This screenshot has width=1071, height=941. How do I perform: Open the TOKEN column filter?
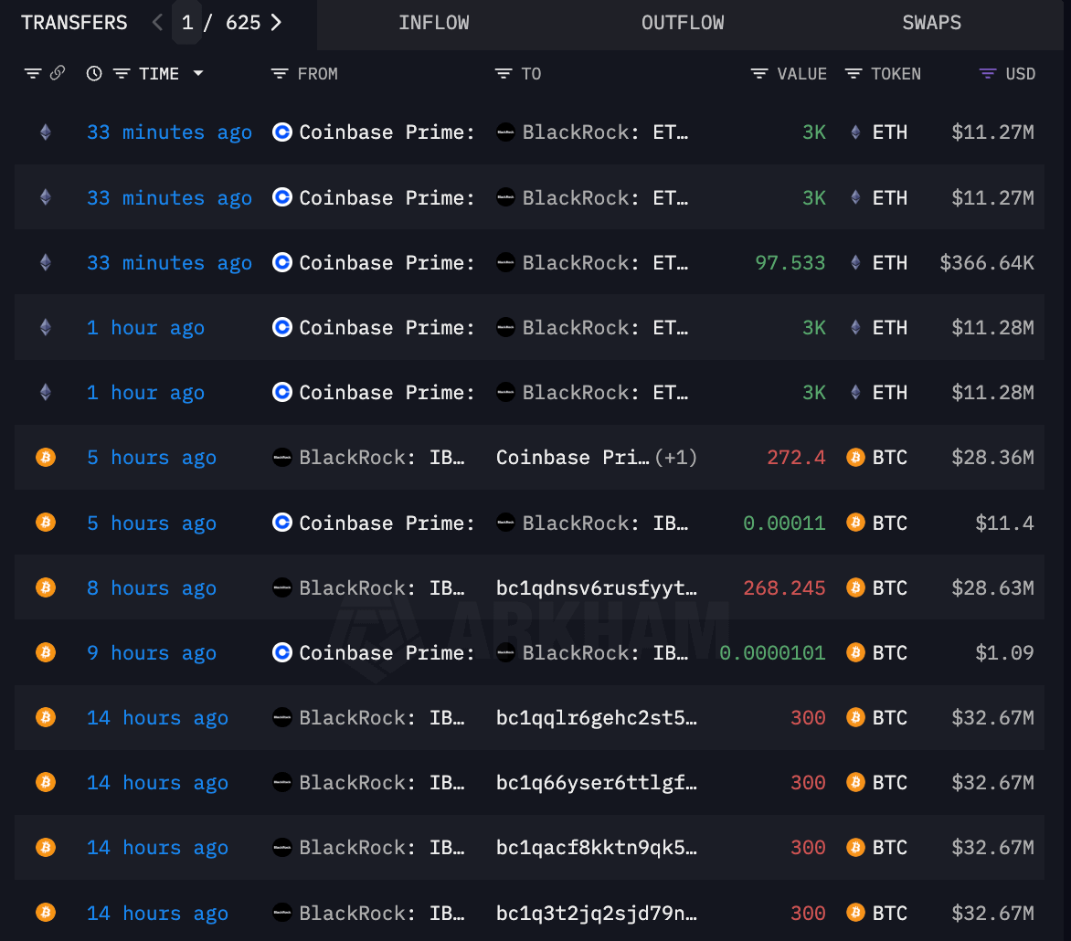854,73
